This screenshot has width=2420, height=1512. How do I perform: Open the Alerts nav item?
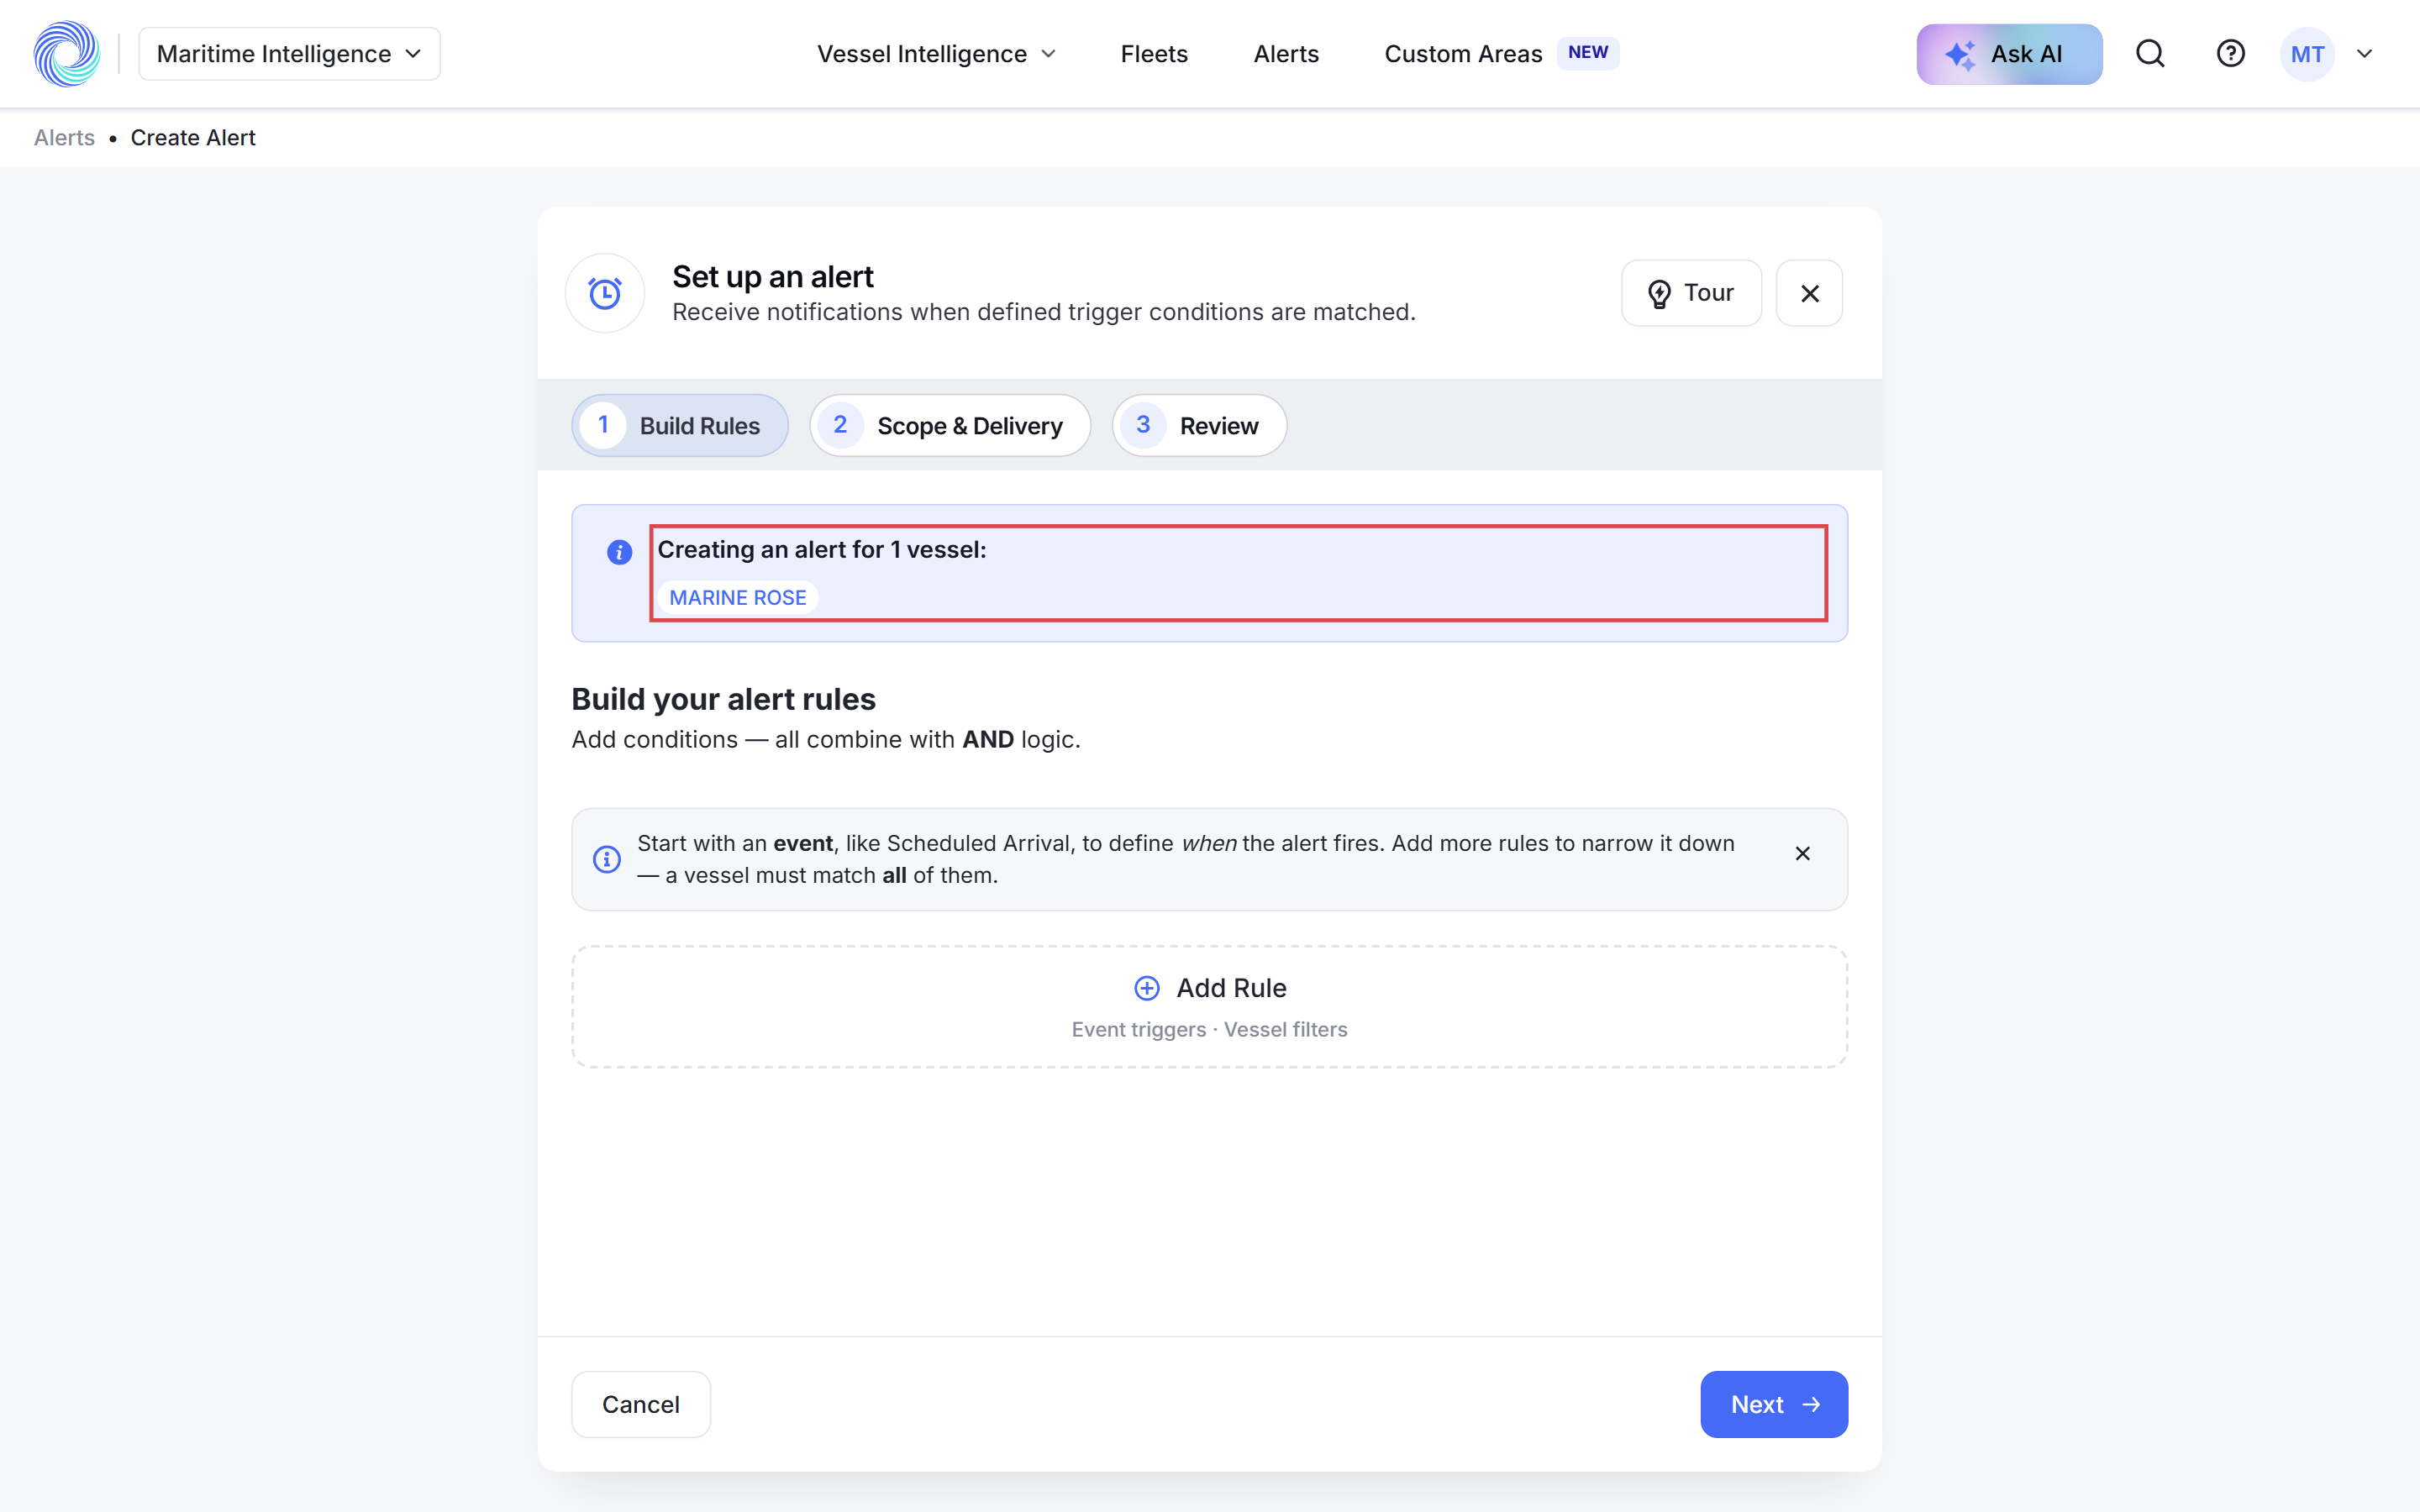click(x=1286, y=54)
